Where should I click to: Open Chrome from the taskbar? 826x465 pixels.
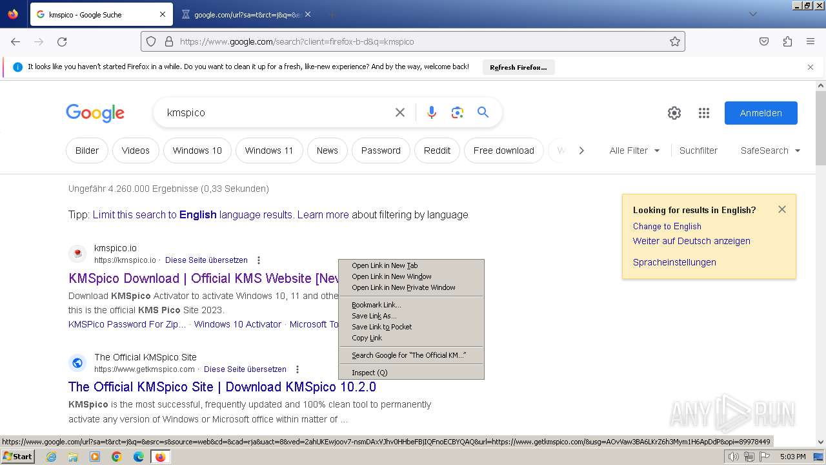click(x=117, y=457)
